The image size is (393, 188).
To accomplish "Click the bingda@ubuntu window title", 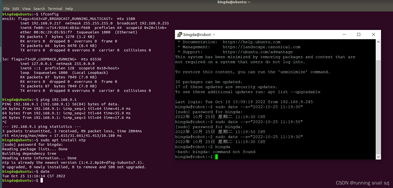I will click(234, 2).
